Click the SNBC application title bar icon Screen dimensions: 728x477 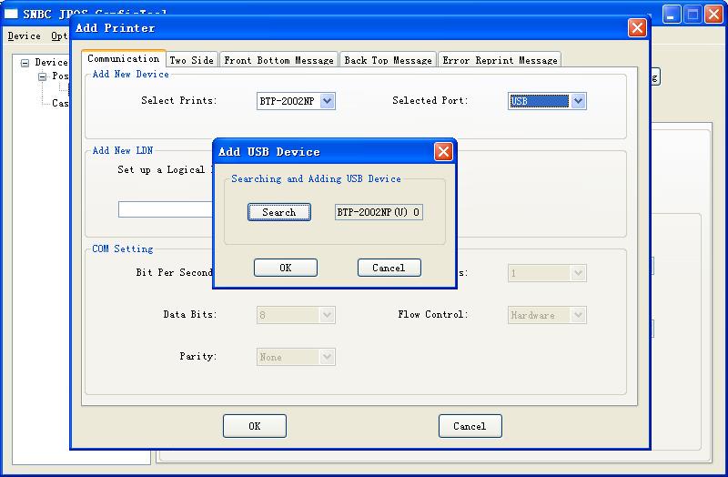click(x=11, y=14)
